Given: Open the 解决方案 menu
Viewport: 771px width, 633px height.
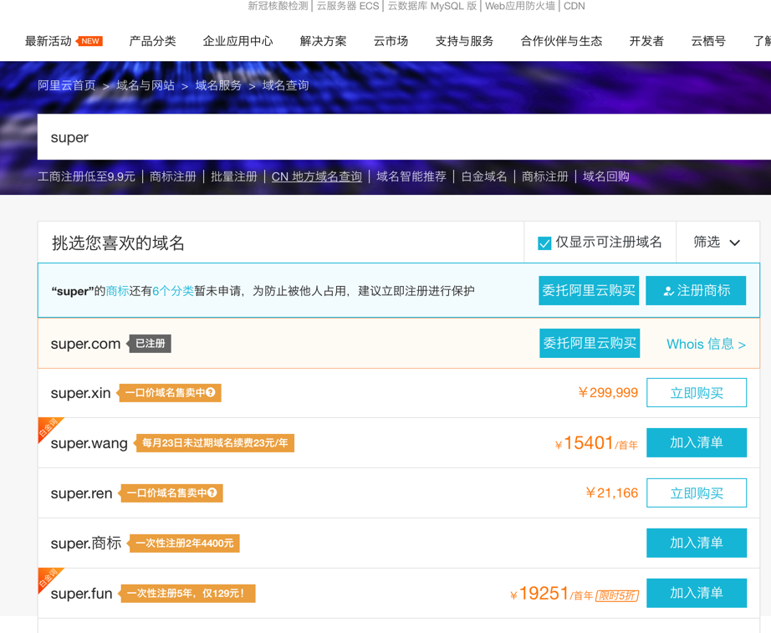Looking at the screenshot, I should pyautogui.click(x=324, y=41).
